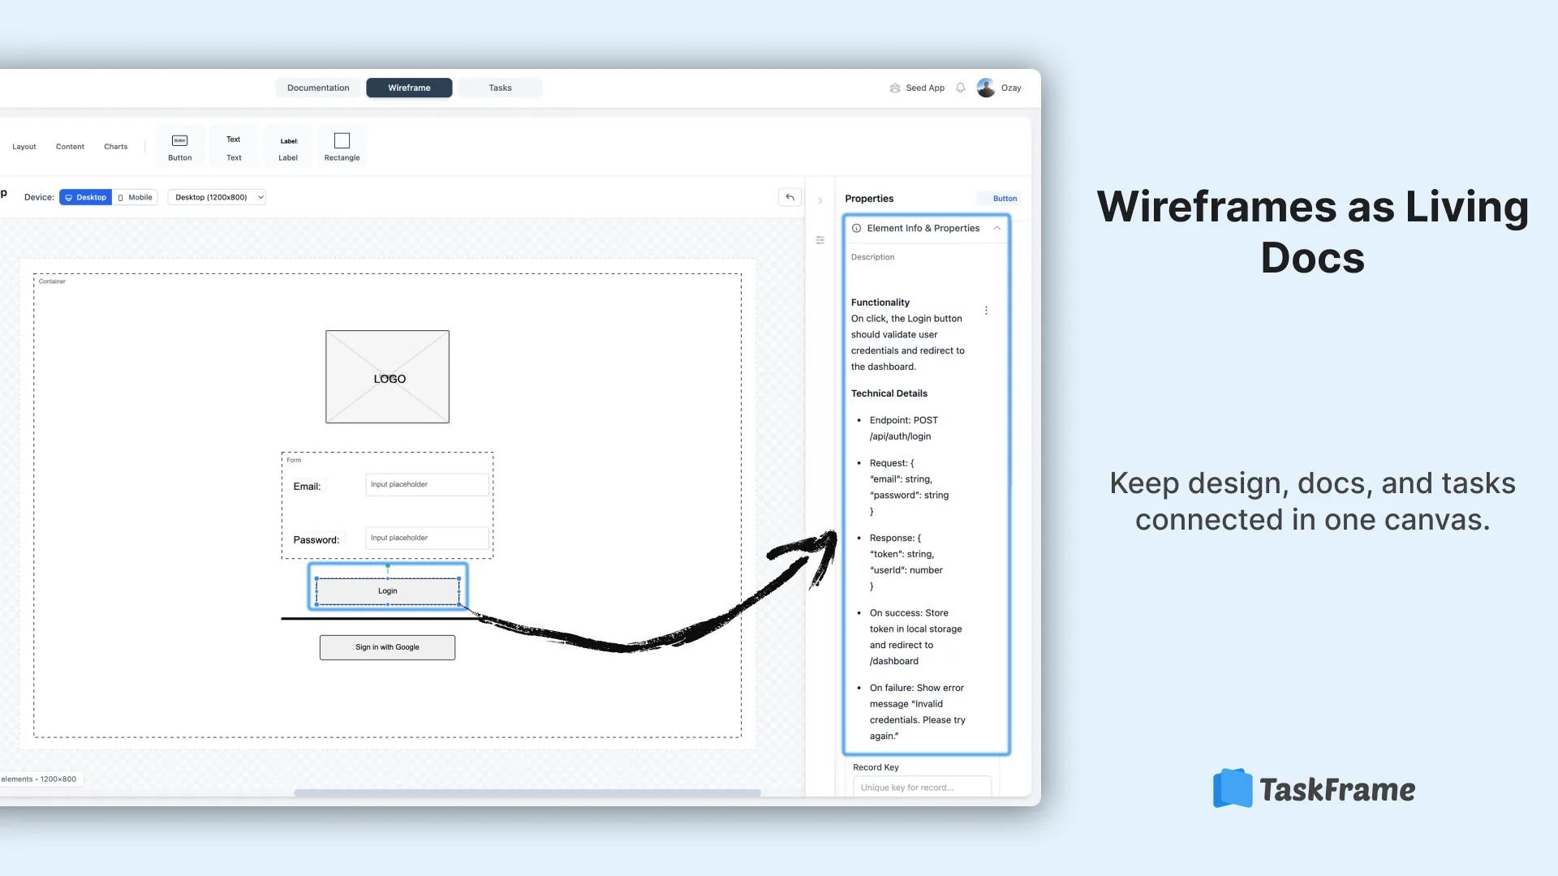Select Desktop device mode

click(x=85, y=197)
